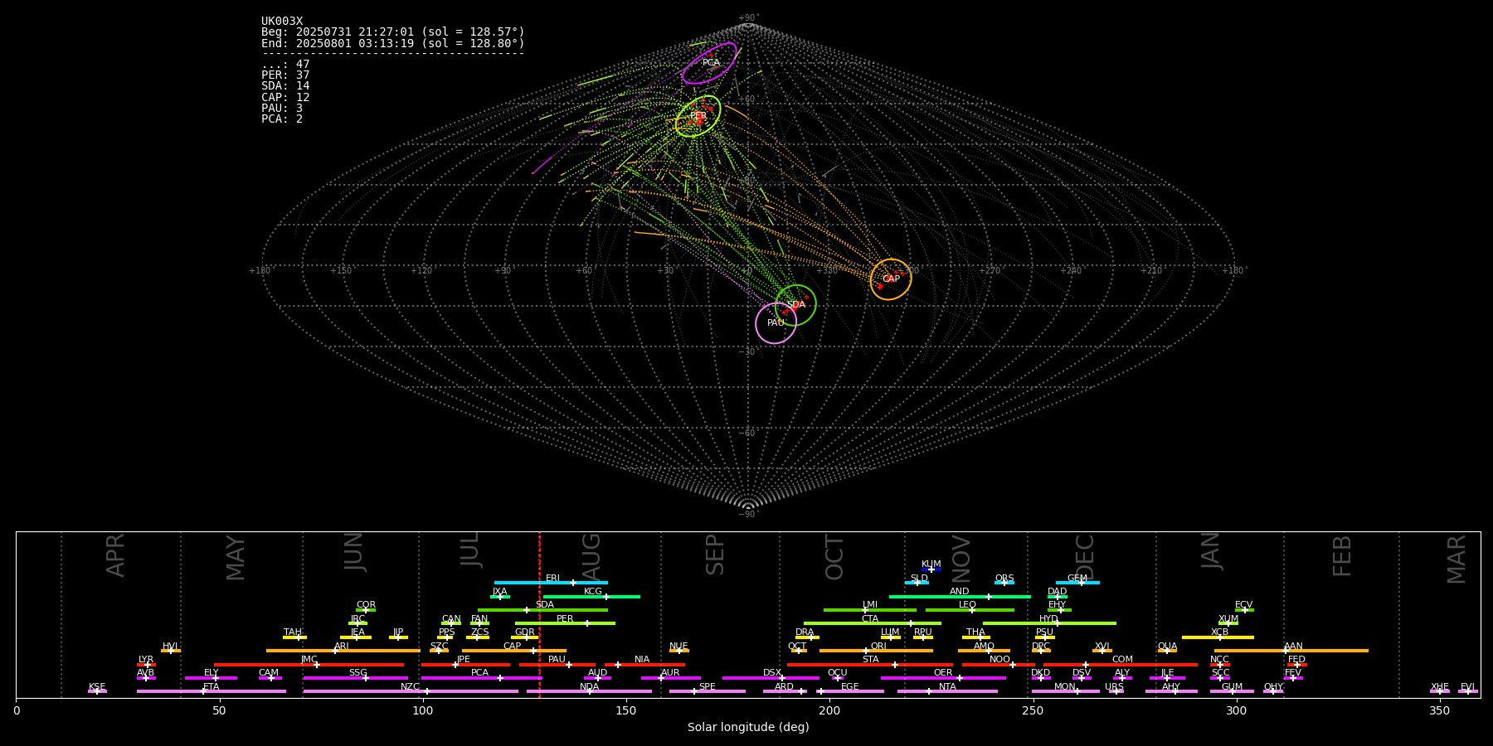Image resolution: width=1493 pixels, height=746 pixels.
Task: Click the 'CAP: 12' count entry
Action: 285,97
